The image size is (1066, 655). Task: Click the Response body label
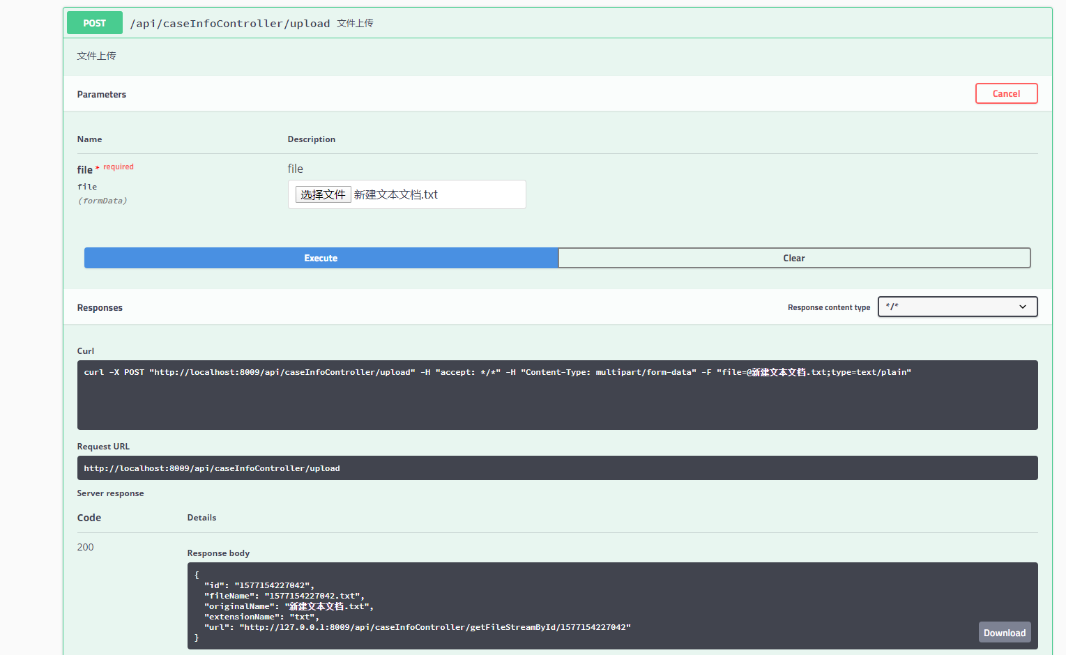point(218,553)
